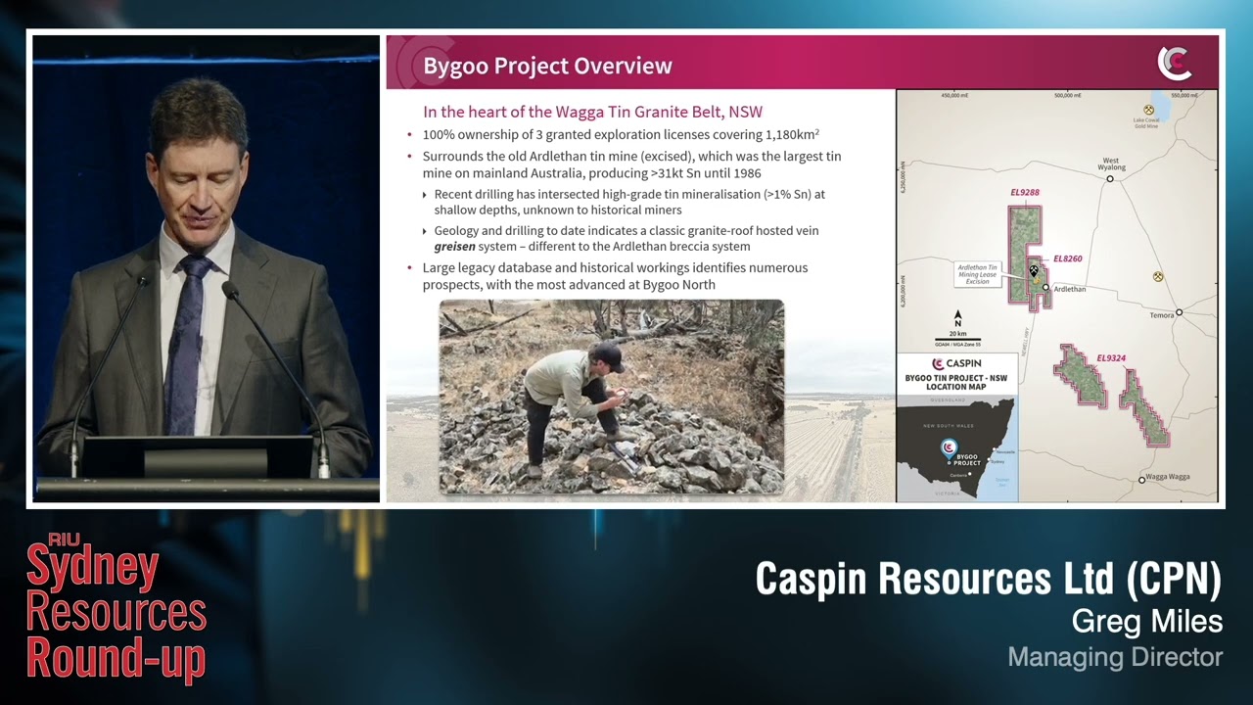Viewport: 1253px width, 705px height.
Task: Click the Caspin logo in the slide header
Action: [x=1175, y=64]
